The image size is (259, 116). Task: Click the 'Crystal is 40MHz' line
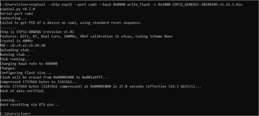(16, 41)
